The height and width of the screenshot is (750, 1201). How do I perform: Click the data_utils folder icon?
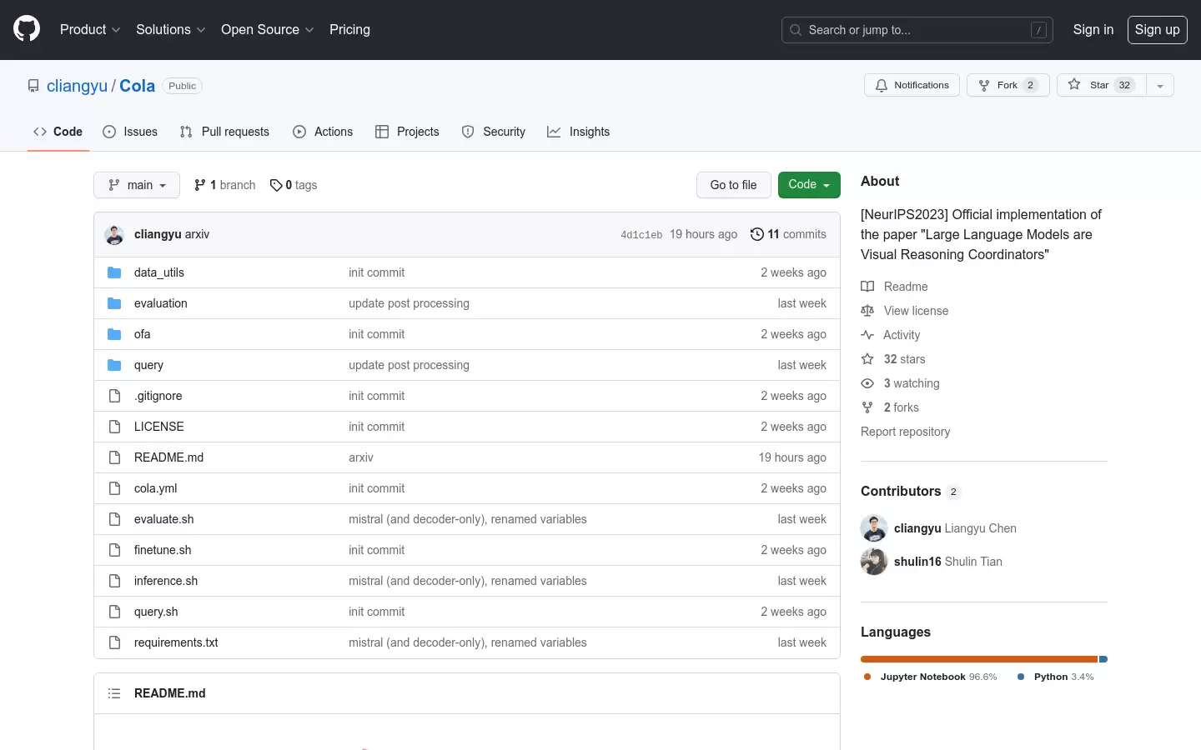[x=114, y=272]
